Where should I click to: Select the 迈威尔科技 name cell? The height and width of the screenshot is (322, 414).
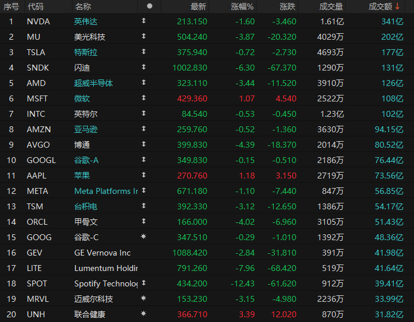click(93, 299)
